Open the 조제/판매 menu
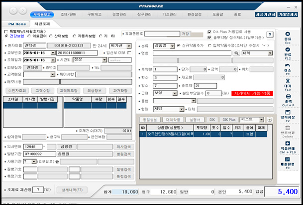Screen dimensions: 303x205 tap(68, 14)
